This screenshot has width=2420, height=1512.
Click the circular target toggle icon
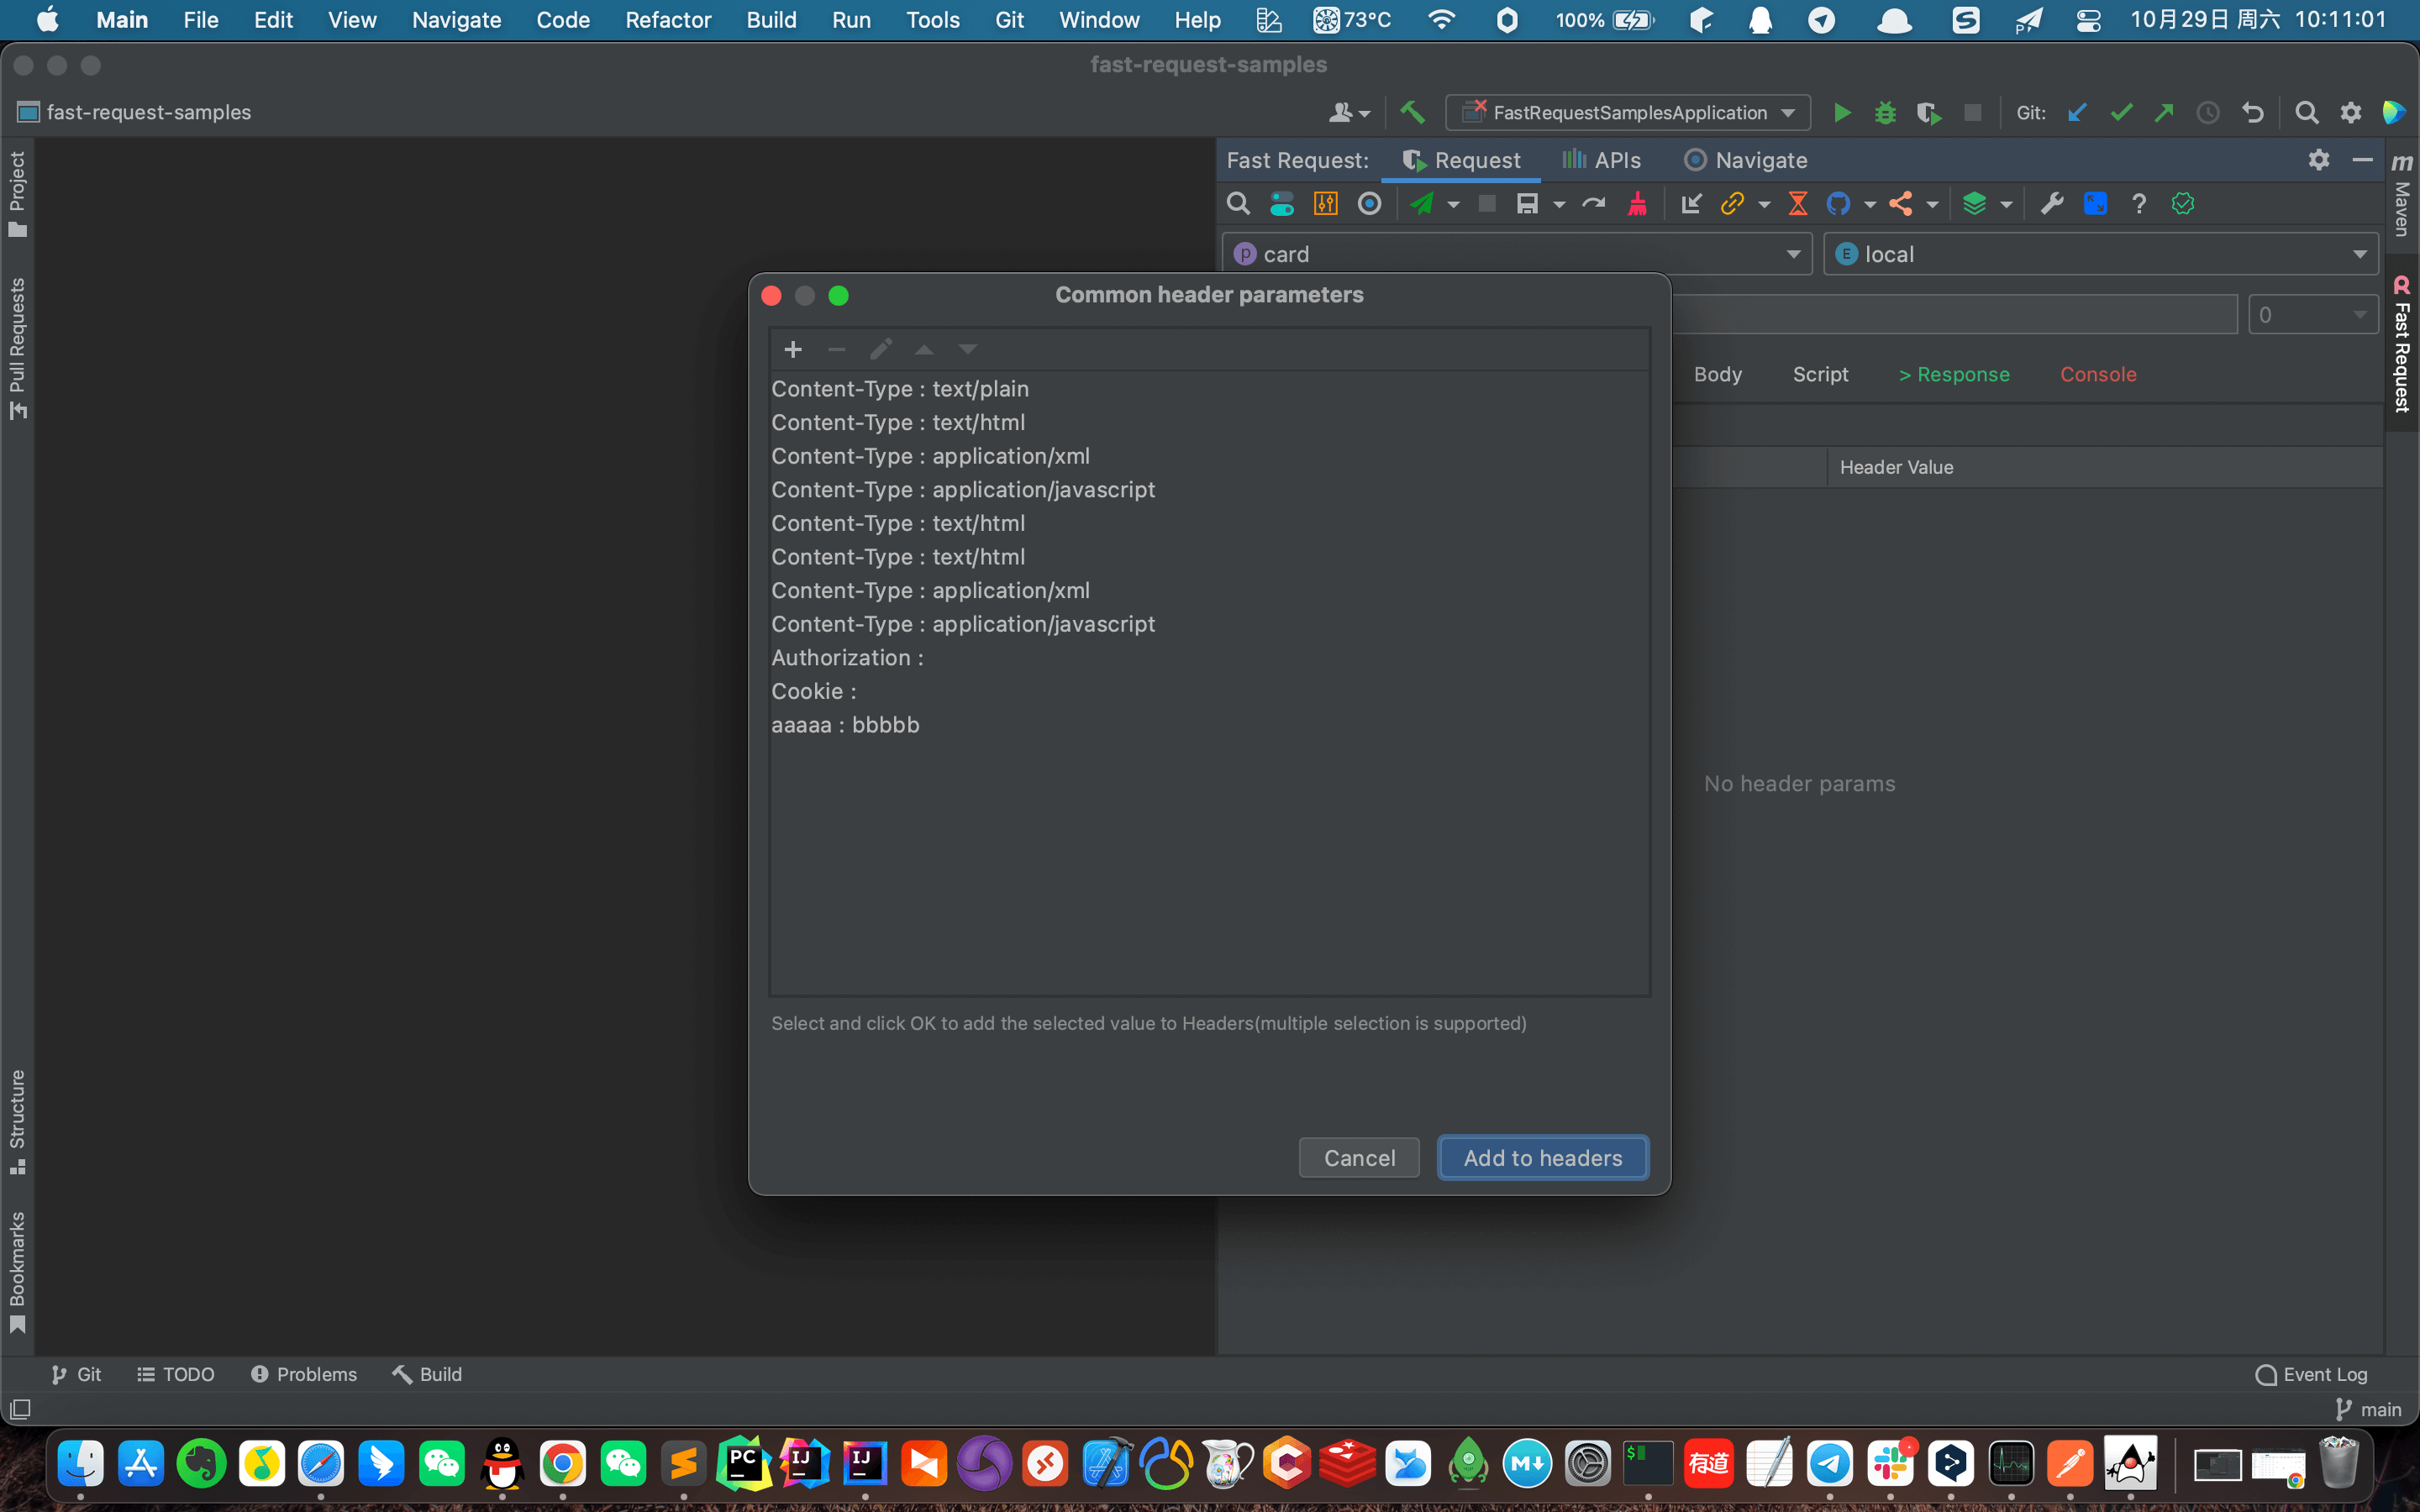point(1369,204)
